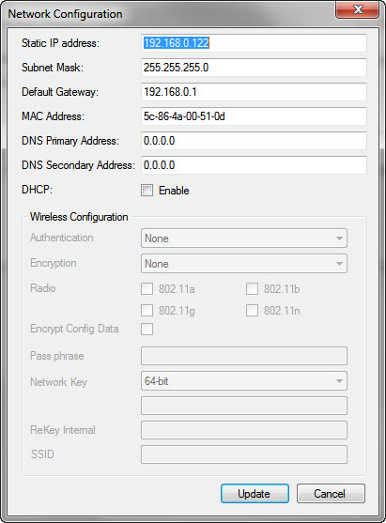Click the MAC Address field
This screenshot has width=386, height=523.
coord(254,116)
